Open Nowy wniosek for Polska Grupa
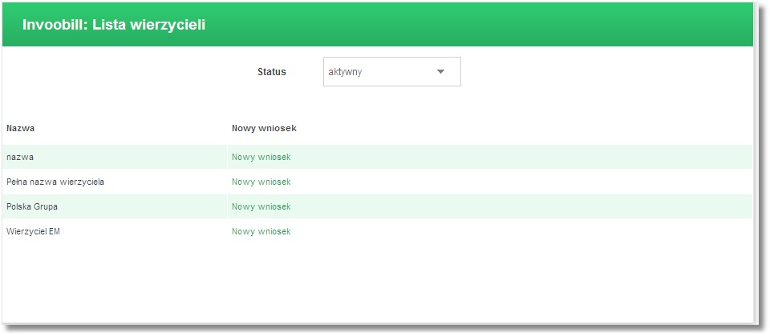Viewport: 770px width, 336px height. point(261,206)
